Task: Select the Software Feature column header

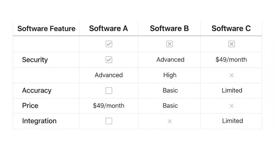Action: (x=46, y=29)
